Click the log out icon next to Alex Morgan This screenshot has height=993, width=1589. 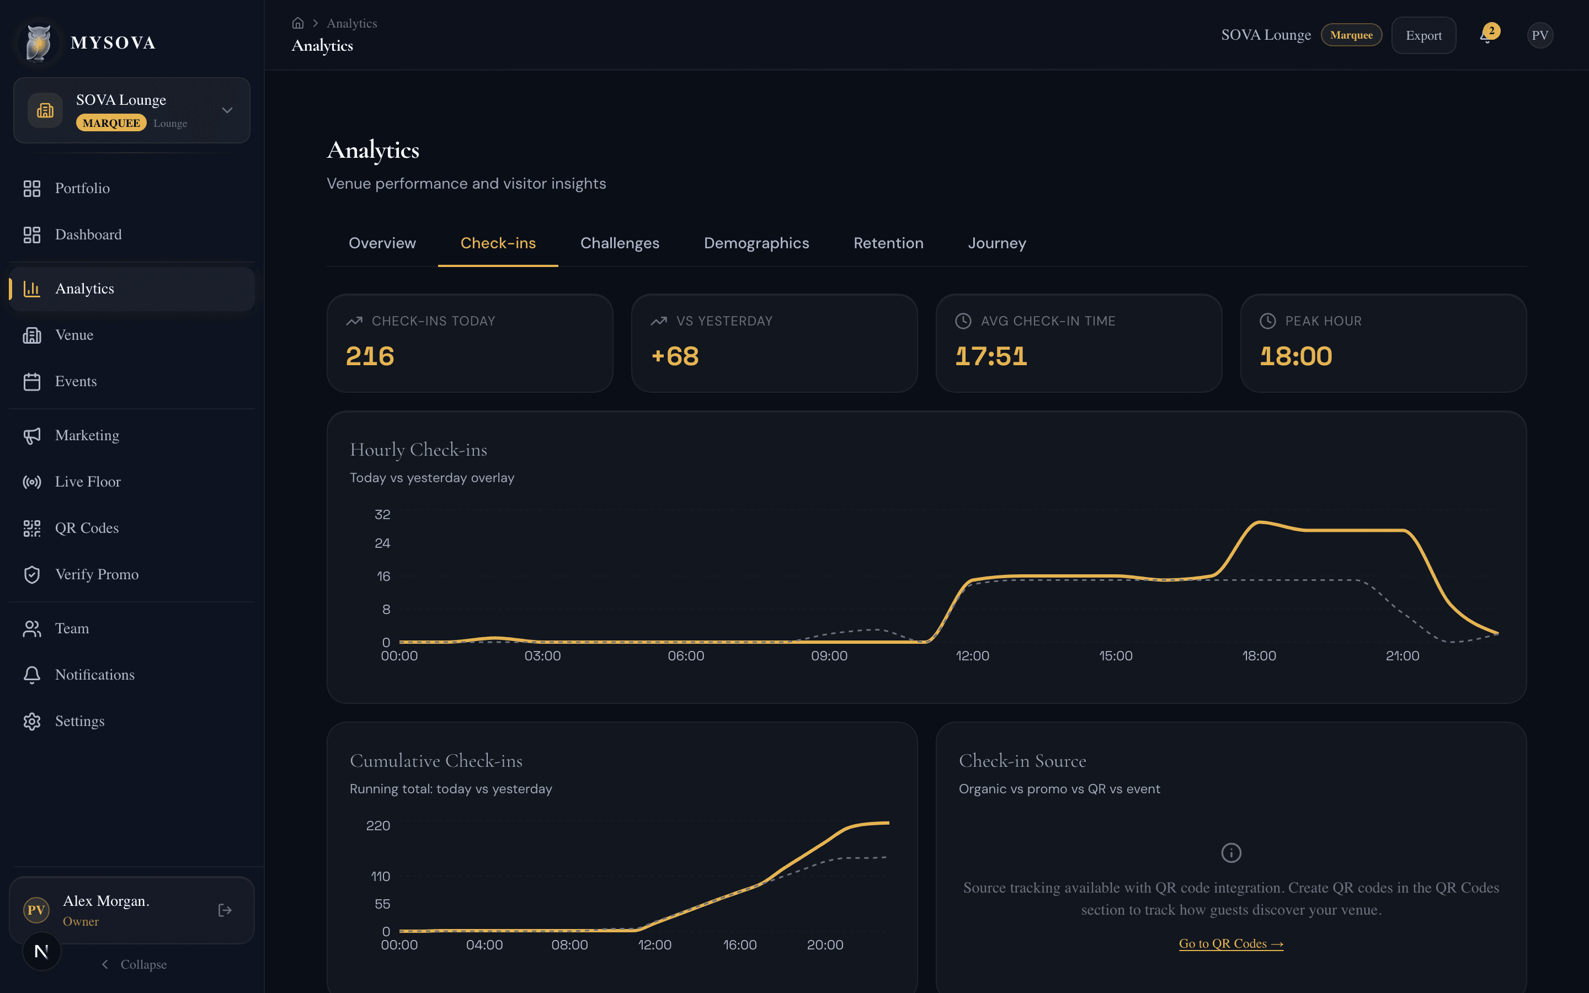pyautogui.click(x=224, y=910)
